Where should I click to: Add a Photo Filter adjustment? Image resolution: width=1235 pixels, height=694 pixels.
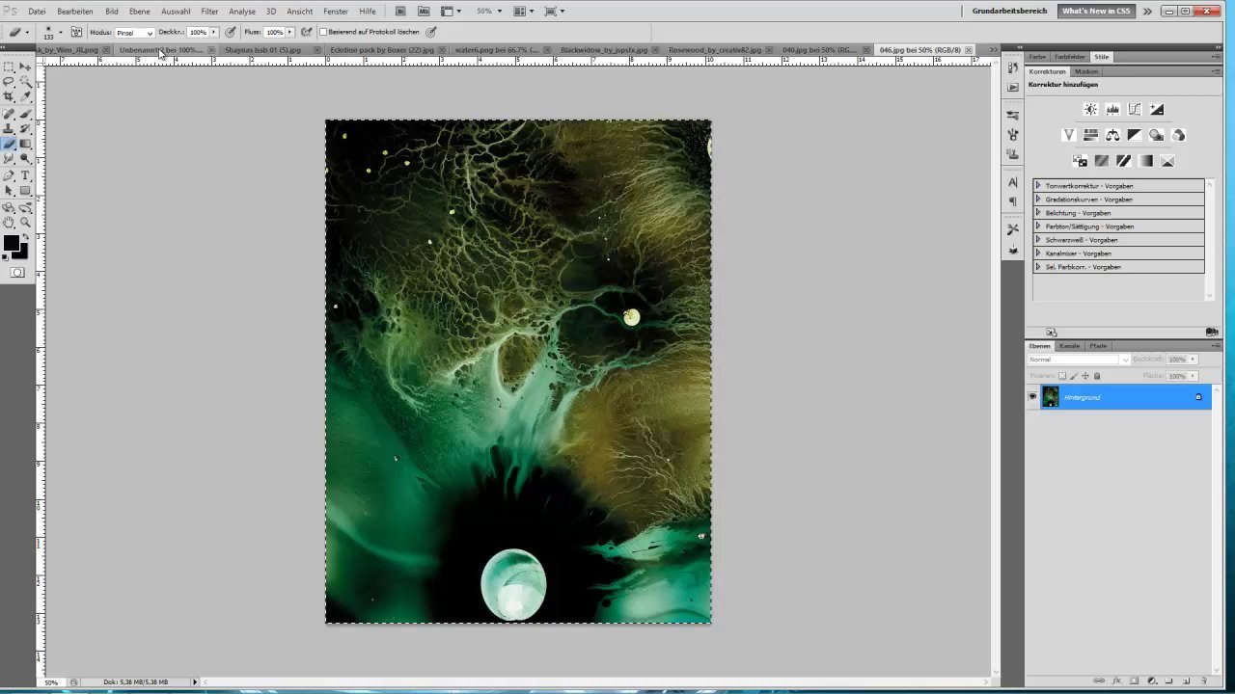(1157, 135)
